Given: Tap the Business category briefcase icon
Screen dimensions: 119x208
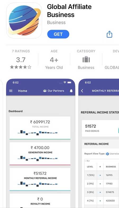Looking at the screenshot, I should tap(86, 59).
